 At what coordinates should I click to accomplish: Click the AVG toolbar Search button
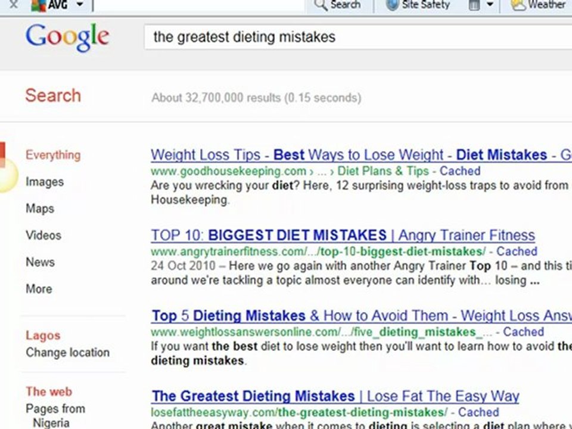pos(337,5)
